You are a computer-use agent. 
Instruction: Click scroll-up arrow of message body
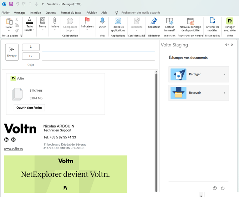click(156, 72)
